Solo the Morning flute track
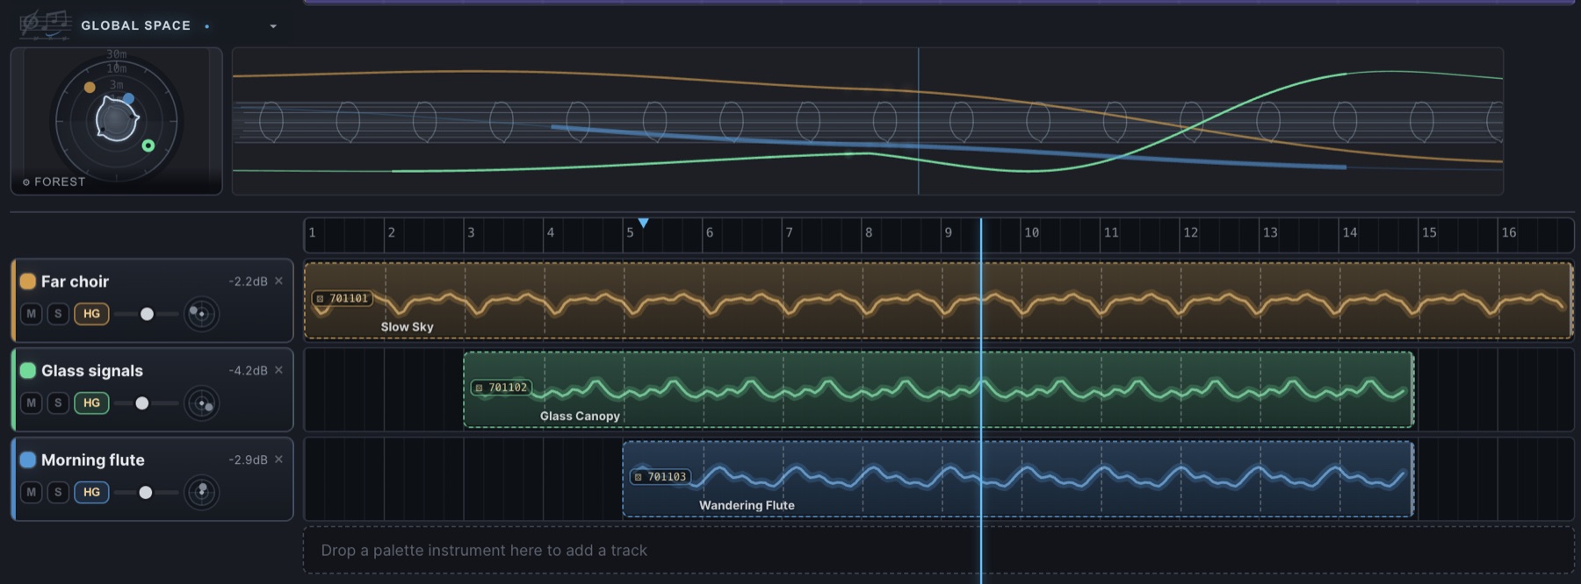Viewport: 1581px width, 584px height. point(58,493)
